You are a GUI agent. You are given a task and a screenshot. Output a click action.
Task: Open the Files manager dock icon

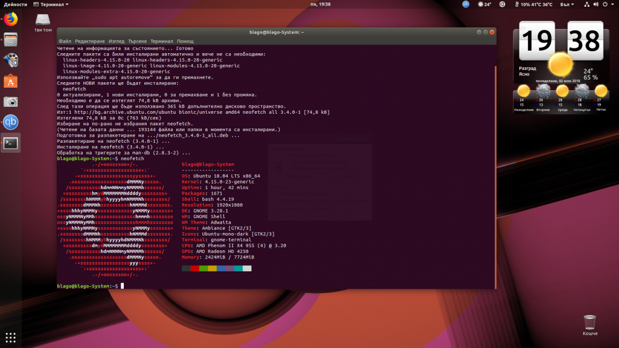point(11,40)
